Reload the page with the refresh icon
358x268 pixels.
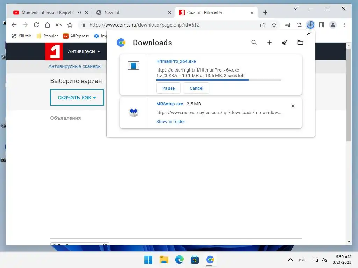[36, 25]
